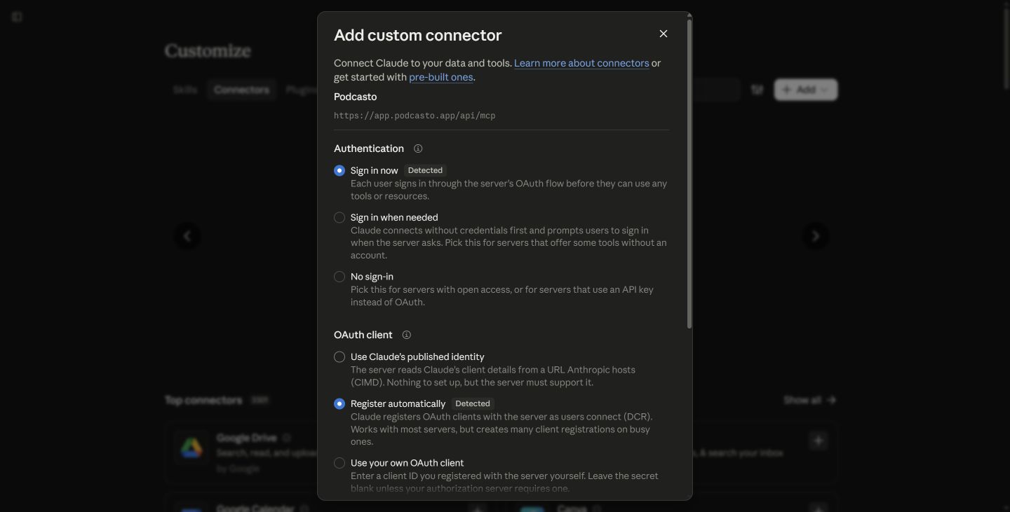Select Sign in when needed option

coord(339,217)
